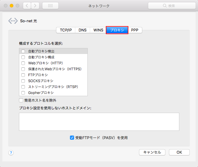
Task: Toggle Webプロキシ (HTTP) checkbox
Action: pyautogui.click(x=23, y=63)
